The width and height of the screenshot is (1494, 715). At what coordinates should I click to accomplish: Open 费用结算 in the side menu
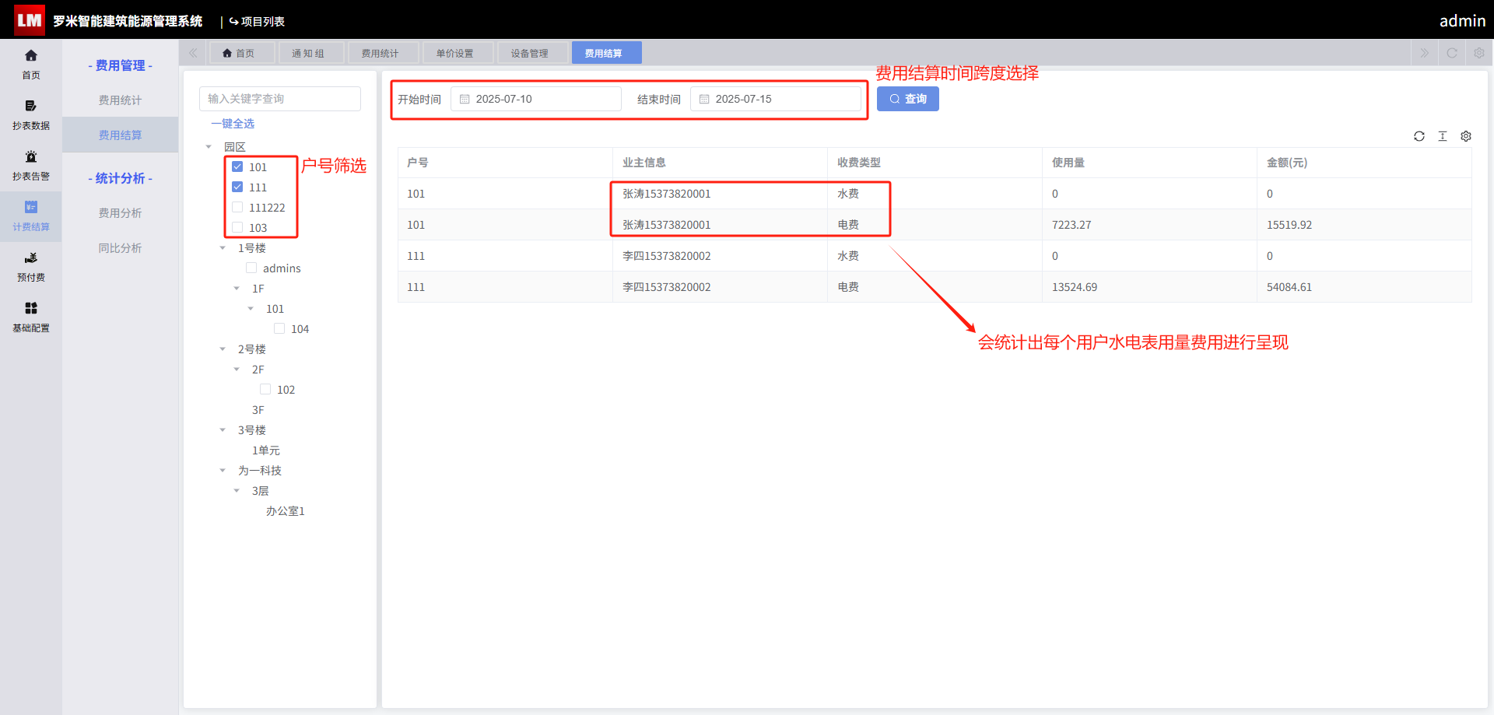point(120,135)
